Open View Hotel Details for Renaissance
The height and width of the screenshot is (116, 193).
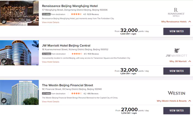[51, 22]
